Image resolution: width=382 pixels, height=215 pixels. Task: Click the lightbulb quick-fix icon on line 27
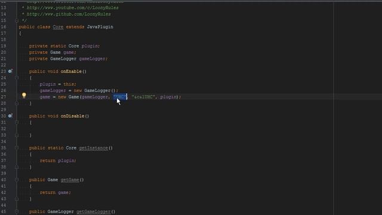click(x=24, y=96)
